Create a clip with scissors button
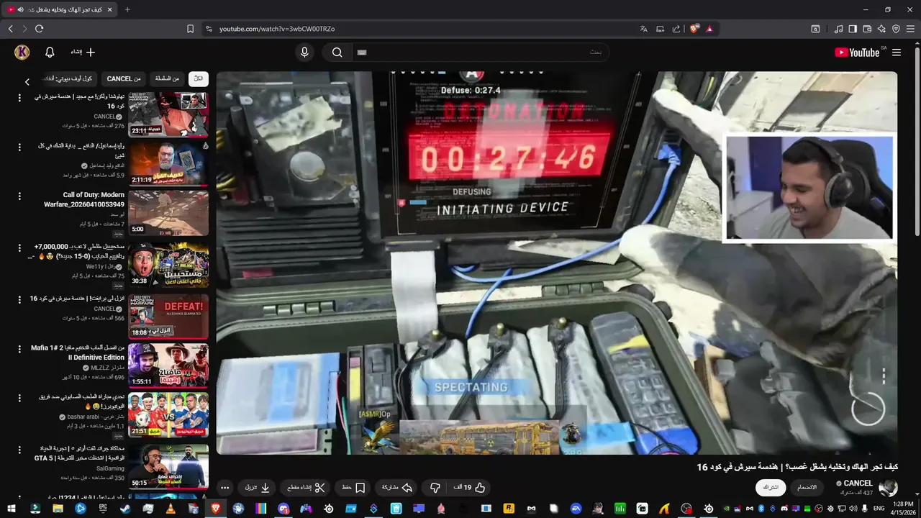 306,488
